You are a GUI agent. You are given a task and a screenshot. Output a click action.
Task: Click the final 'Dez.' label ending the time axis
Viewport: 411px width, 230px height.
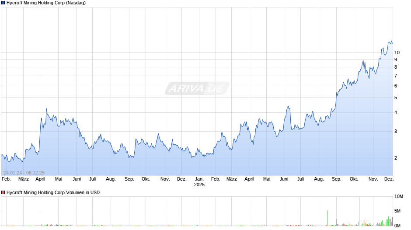pyautogui.click(x=389, y=179)
